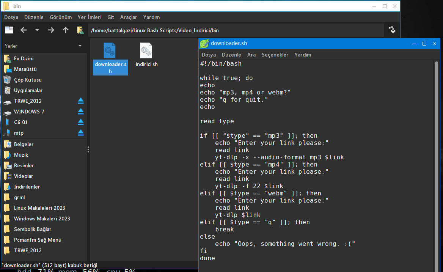Screen dimensions: 443x272
Task: Open Dosya menu in file manager
Action: pos(11,17)
